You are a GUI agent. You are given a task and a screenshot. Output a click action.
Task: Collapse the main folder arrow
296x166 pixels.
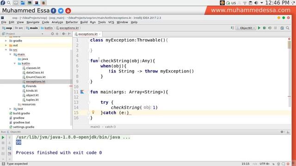[10, 54]
